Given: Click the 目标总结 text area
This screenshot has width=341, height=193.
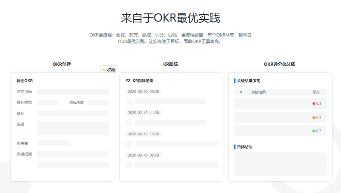Looking at the screenshot, I should point(280,164).
